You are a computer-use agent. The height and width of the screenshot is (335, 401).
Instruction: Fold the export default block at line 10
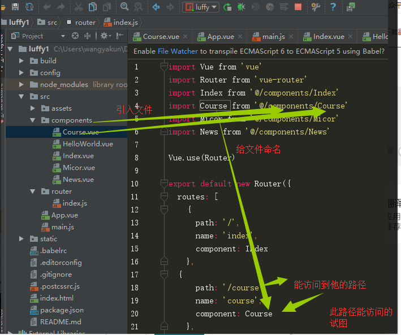(x=164, y=184)
